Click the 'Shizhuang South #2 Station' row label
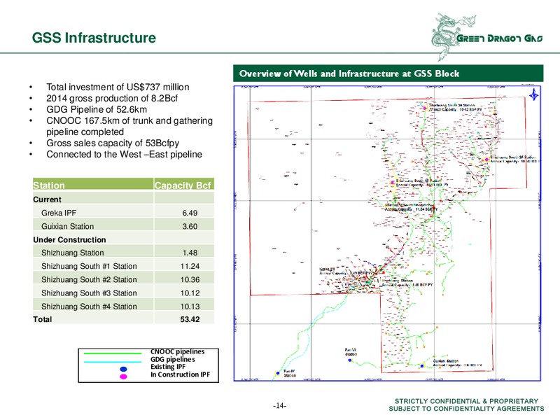 coord(89,279)
